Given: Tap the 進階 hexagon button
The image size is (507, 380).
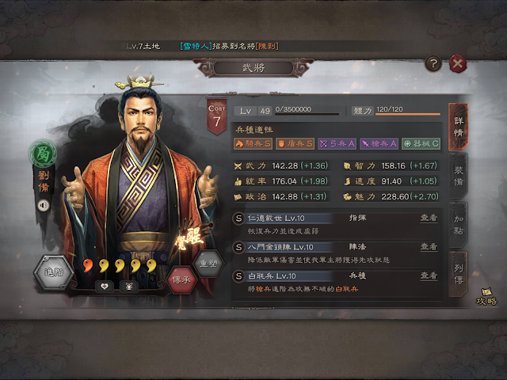Looking at the screenshot, I should point(54,272).
